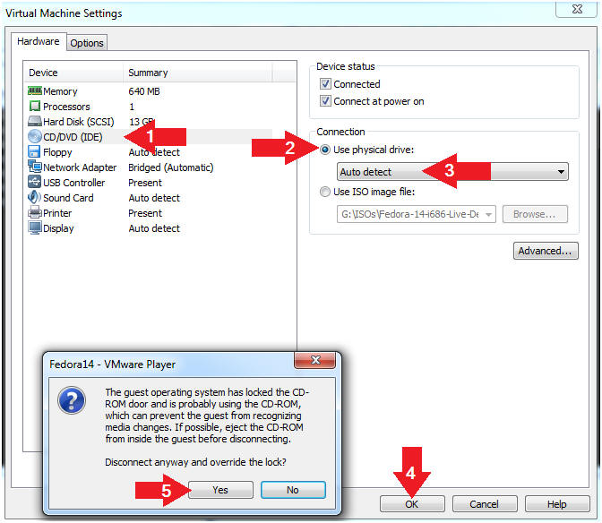602x523 pixels.
Task: Close the Fedora14 VMware Player dialog
Action: [x=314, y=360]
